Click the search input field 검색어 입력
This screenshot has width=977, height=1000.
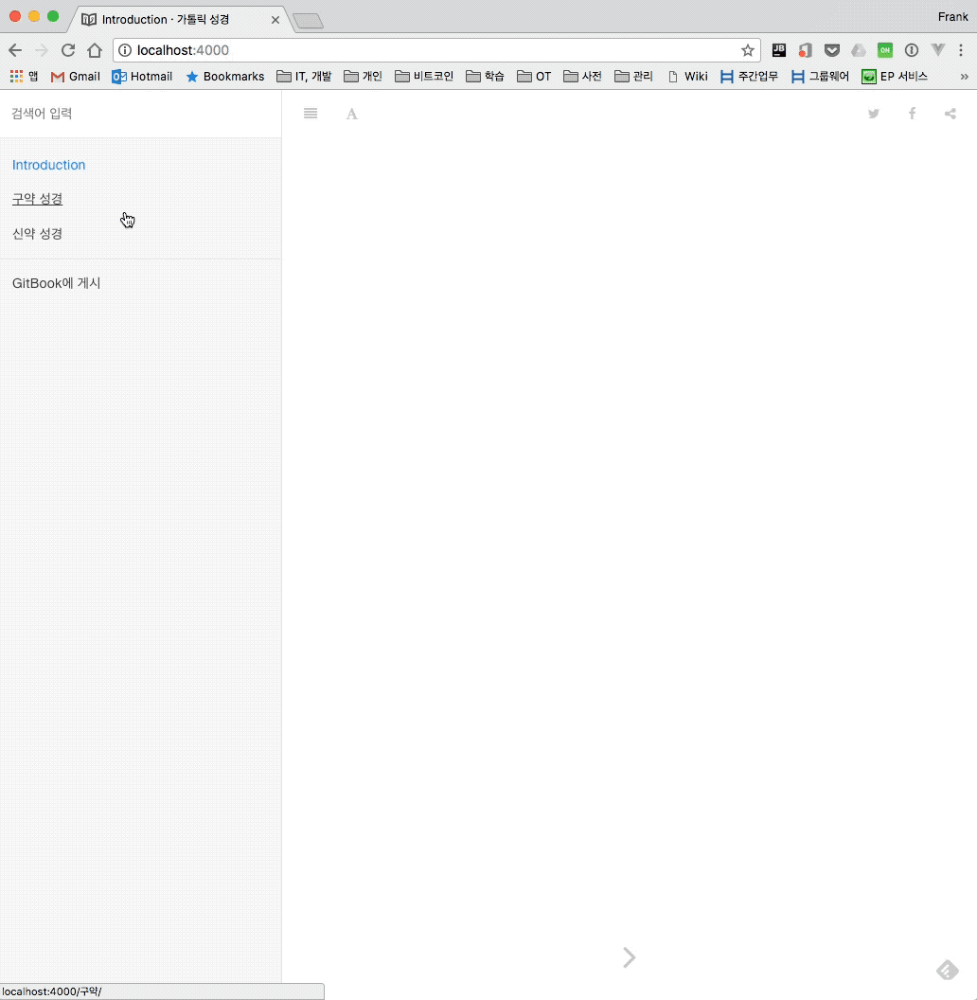tap(140, 114)
